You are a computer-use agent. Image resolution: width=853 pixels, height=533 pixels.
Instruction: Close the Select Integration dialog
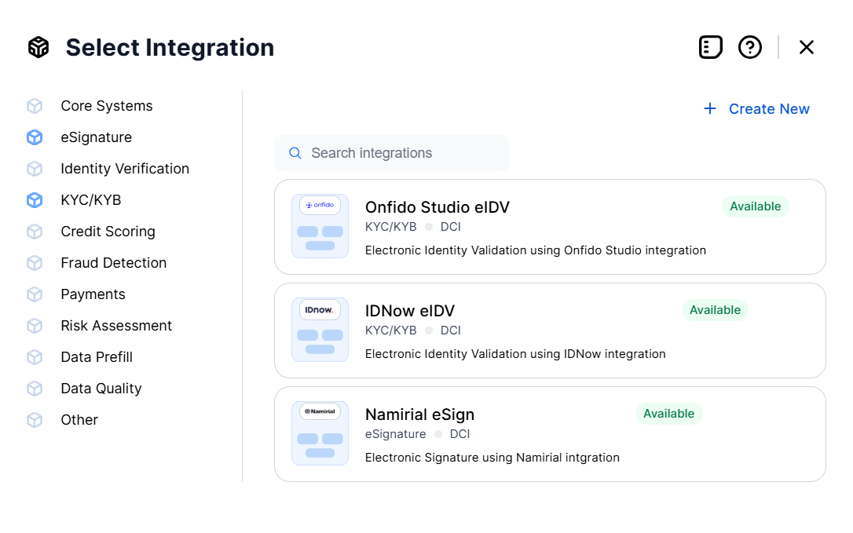coord(806,47)
